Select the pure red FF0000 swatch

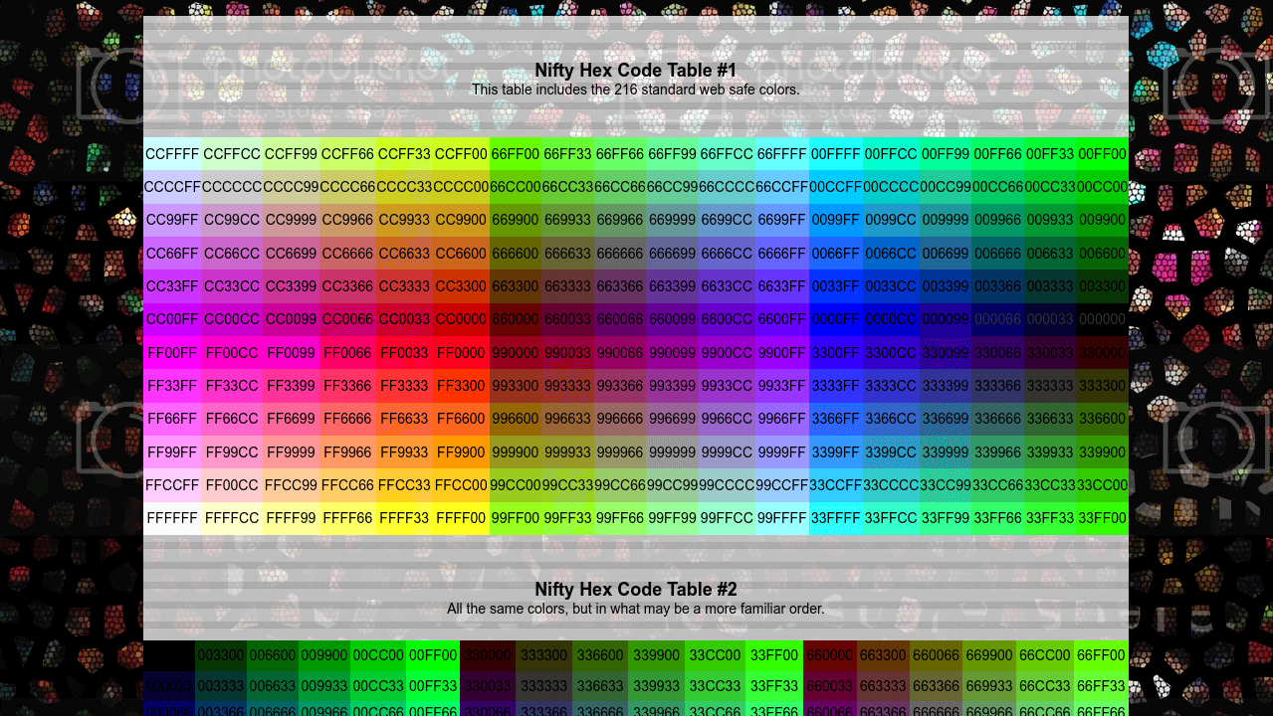(461, 353)
